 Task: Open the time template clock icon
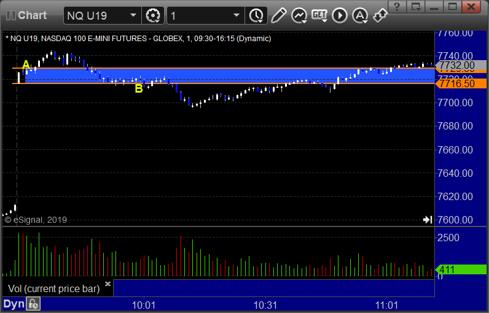click(256, 15)
